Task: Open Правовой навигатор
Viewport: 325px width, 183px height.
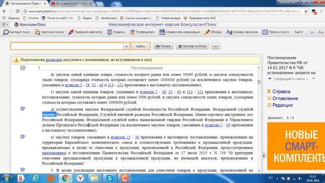Action: 85,32
